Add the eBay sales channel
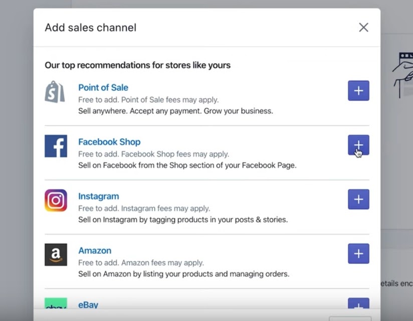Image resolution: width=413 pixels, height=321 pixels. 358,304
